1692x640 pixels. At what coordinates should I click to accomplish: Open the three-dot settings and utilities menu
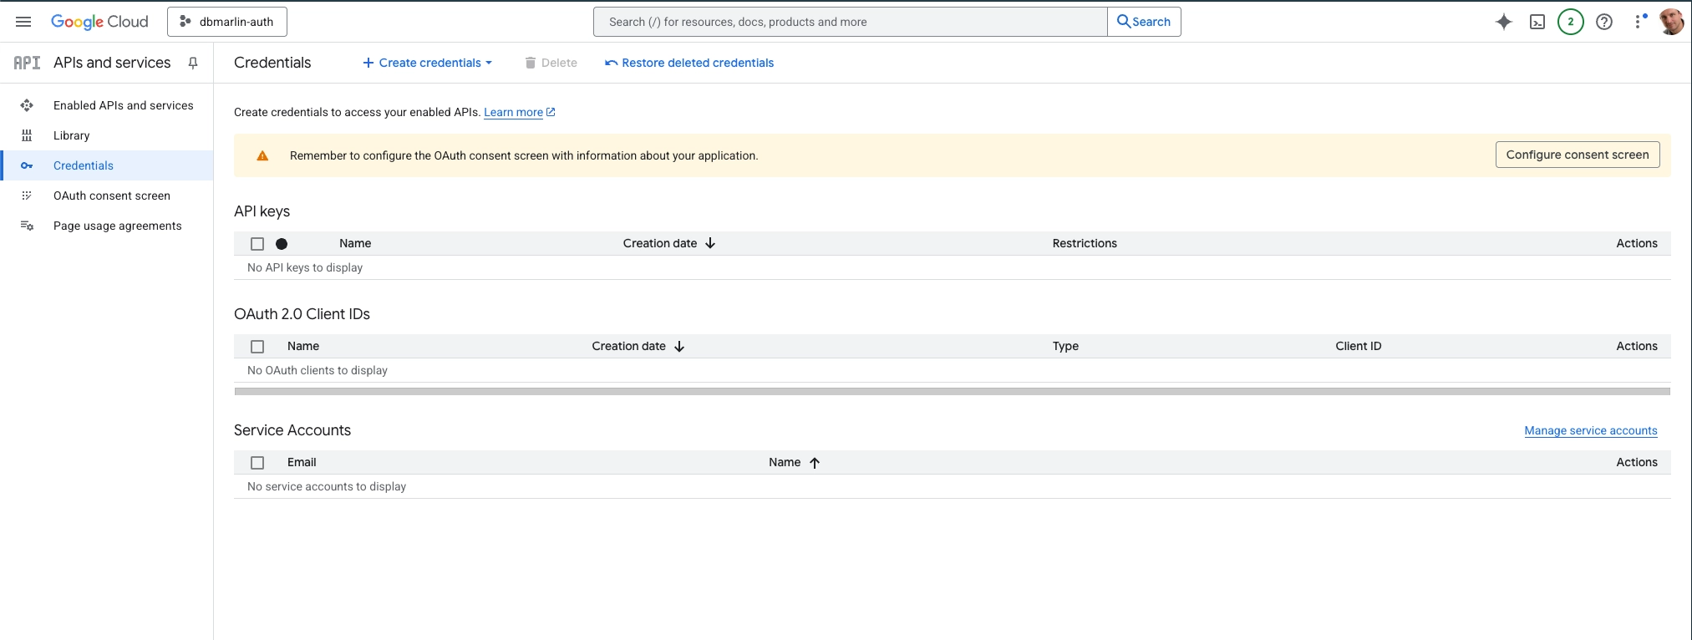[1639, 22]
